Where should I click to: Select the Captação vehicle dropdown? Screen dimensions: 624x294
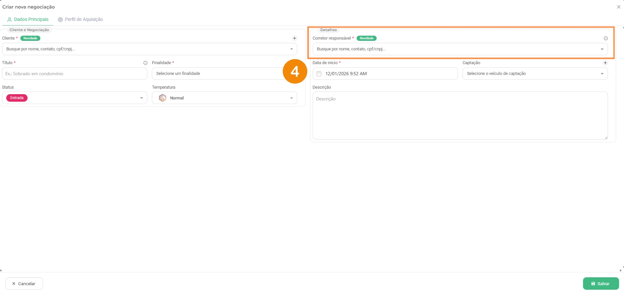click(535, 73)
